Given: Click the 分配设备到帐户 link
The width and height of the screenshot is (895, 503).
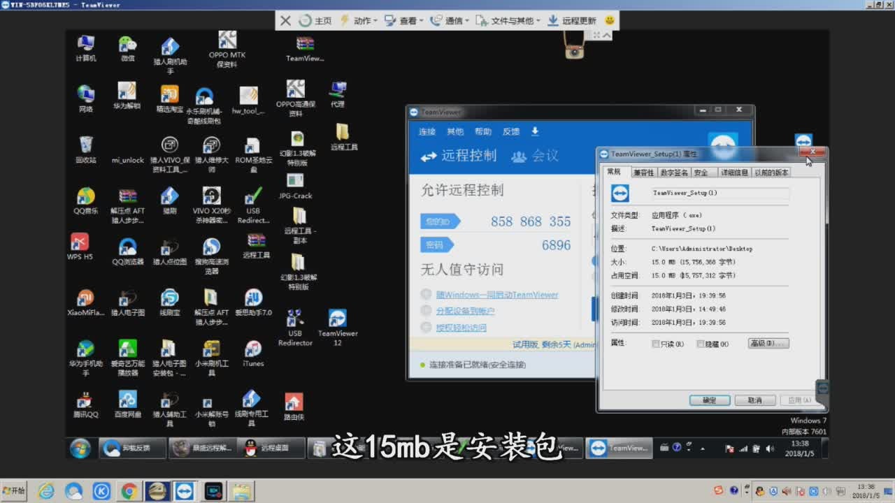Looking at the screenshot, I should (x=465, y=311).
